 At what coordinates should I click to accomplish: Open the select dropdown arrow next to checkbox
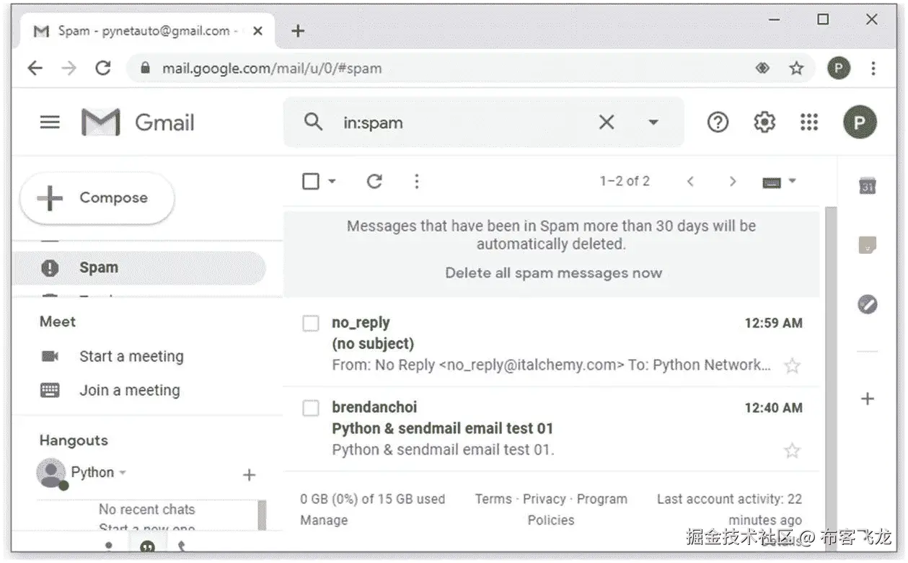pos(332,182)
